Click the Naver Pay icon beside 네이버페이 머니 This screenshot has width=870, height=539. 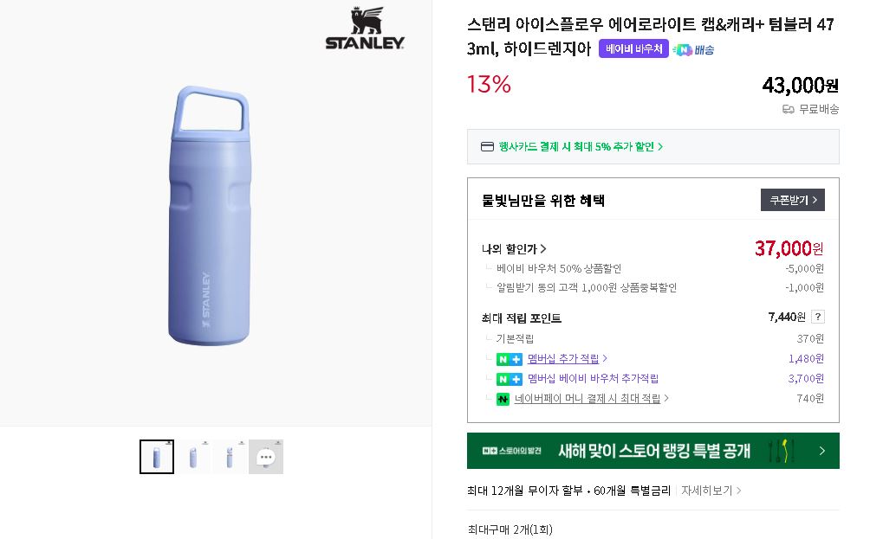pyautogui.click(x=503, y=399)
